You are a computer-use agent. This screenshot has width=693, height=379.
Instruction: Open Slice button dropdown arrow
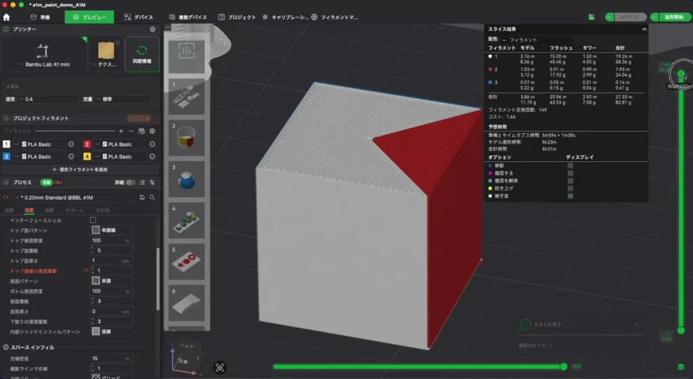pos(610,17)
